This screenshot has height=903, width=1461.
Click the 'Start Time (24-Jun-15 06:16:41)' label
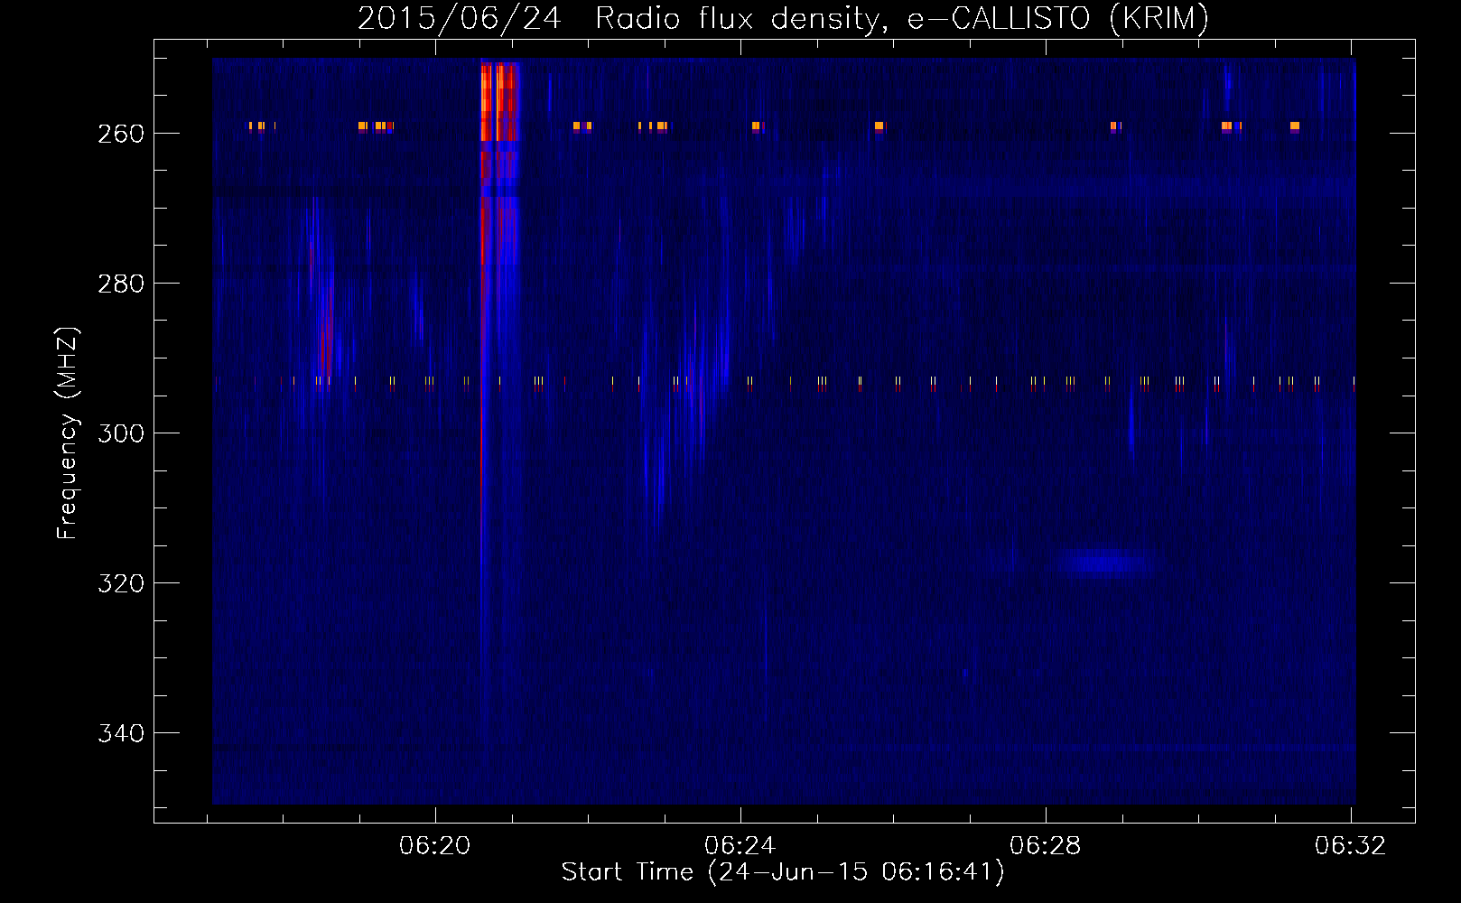[x=783, y=872]
